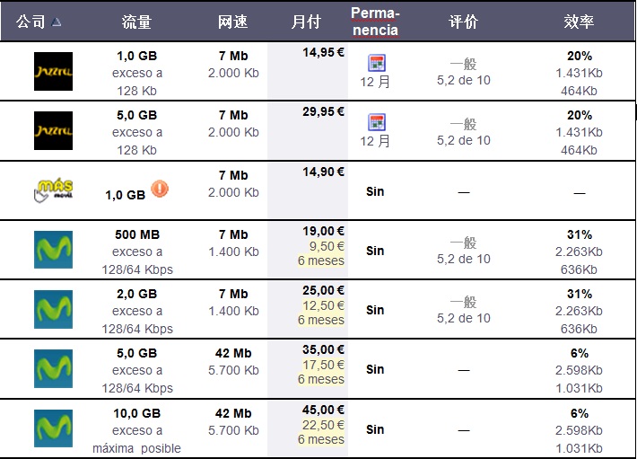This screenshot has height=459, width=637.
Task: Sort by the 网速 column header
Action: [232, 22]
